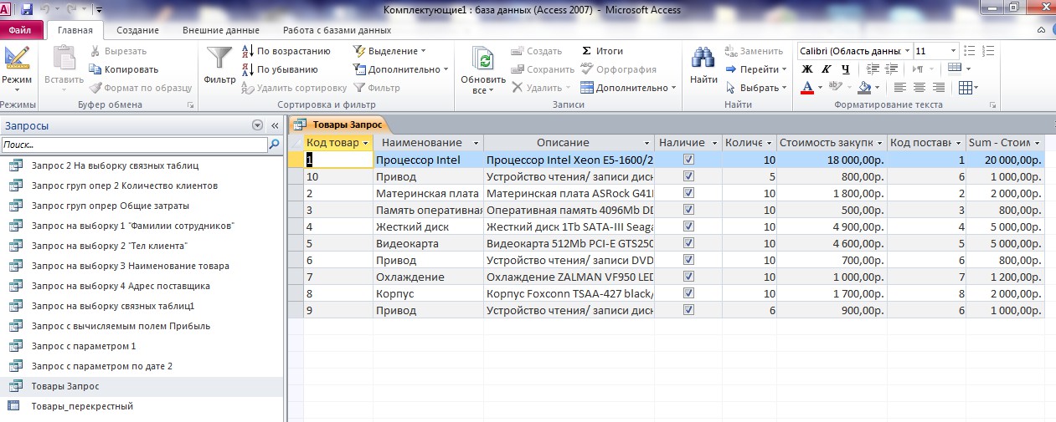Apply underline Ч formatting
1056x422 pixels.
click(x=846, y=69)
